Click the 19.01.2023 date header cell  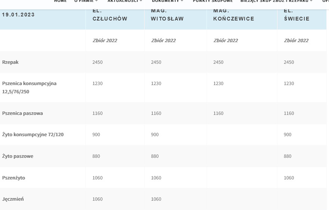tap(18, 15)
